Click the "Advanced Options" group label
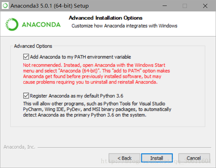 [33, 46]
